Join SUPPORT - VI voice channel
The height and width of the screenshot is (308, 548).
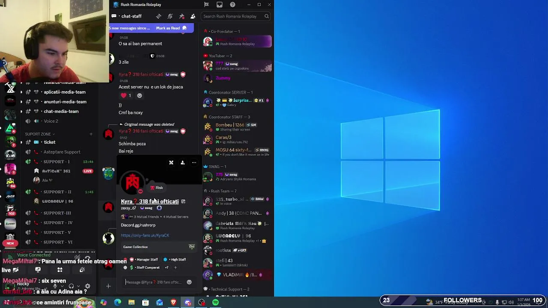pos(59,242)
